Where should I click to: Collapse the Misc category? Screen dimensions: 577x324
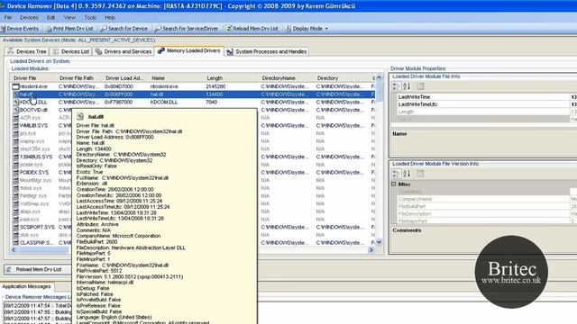(394, 184)
